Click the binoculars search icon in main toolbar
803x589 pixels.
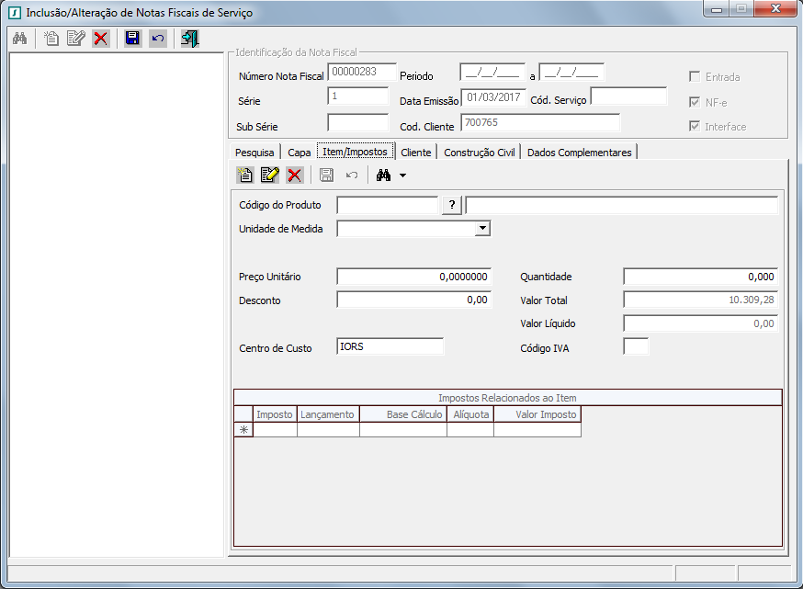coord(19,39)
